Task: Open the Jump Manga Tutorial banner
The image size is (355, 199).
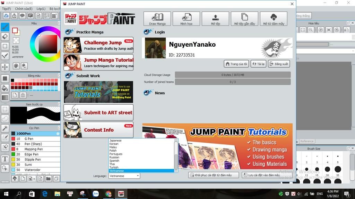Action: click(98, 63)
